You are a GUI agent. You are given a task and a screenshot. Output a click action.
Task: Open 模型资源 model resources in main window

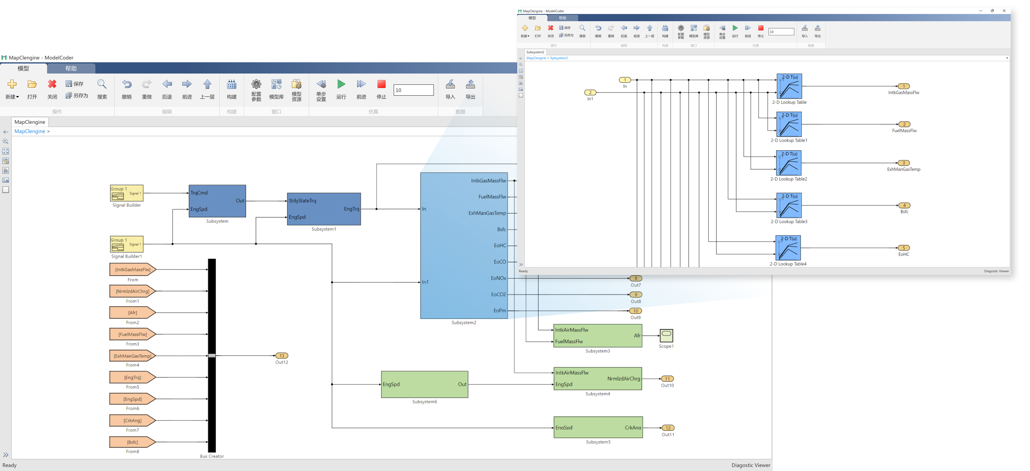(297, 90)
